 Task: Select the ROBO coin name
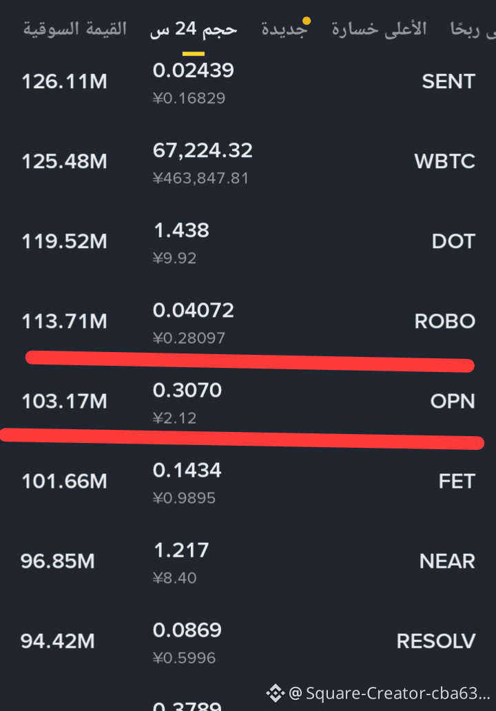445,322
